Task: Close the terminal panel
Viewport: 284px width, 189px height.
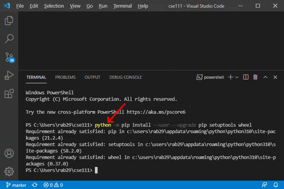Action: 275,77
